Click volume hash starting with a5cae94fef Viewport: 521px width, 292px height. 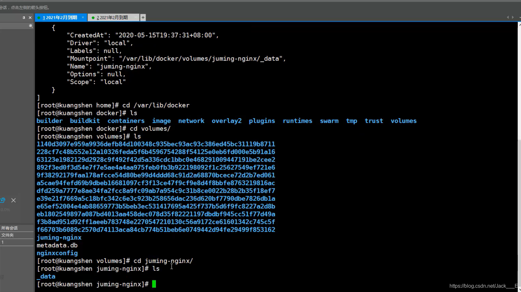click(x=156, y=183)
